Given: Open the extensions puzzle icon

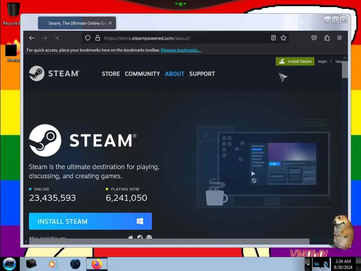Looking at the screenshot, I should [x=327, y=38].
